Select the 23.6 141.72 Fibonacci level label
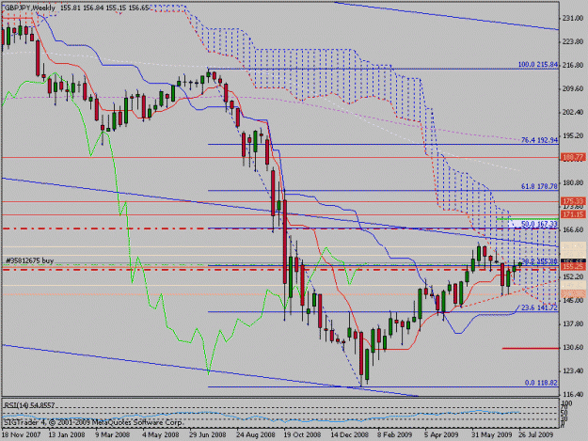 click(x=540, y=308)
